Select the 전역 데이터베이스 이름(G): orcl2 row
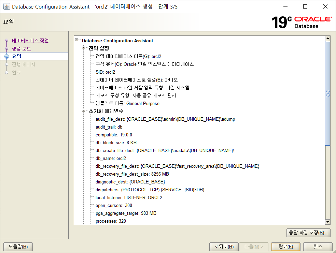This screenshot has width=336, height=253. coord(128,56)
